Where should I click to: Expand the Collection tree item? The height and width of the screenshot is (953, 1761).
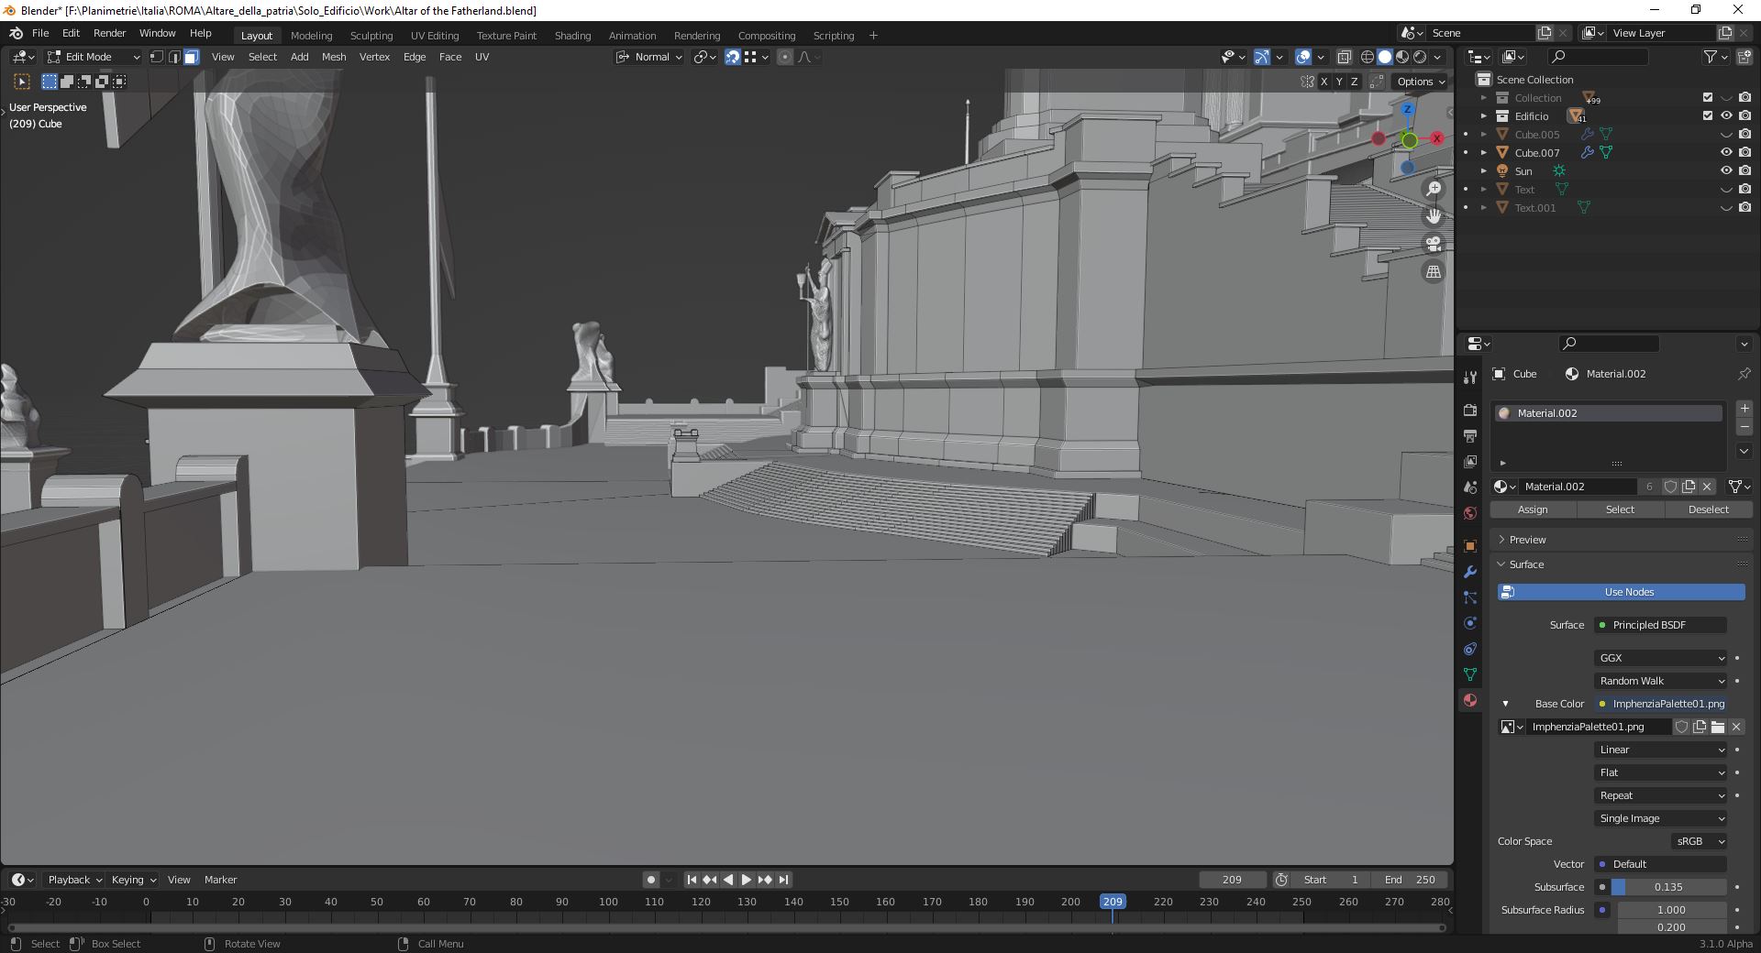(x=1486, y=97)
